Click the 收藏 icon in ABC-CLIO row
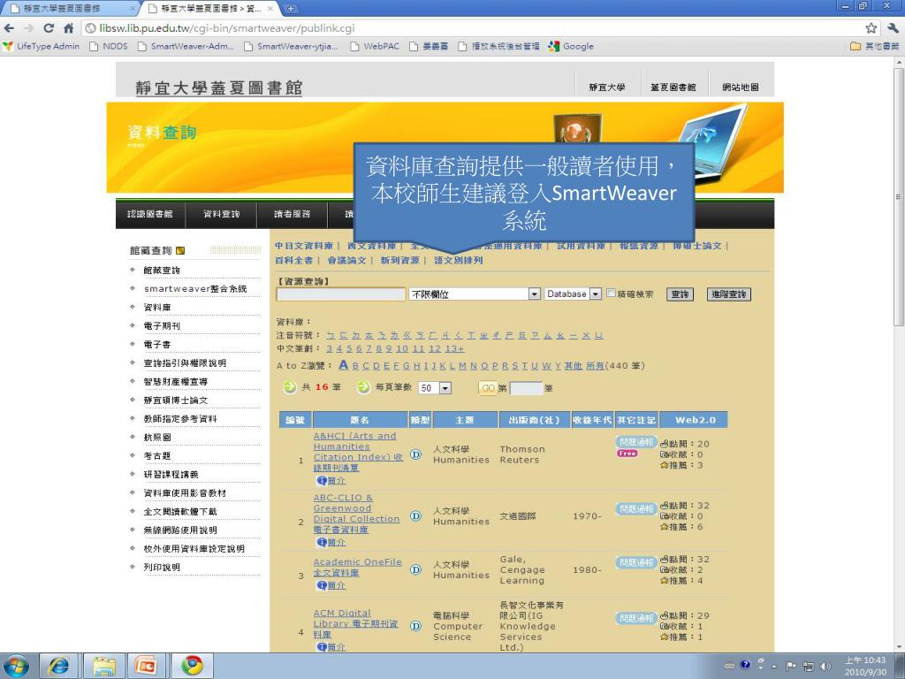This screenshot has height=679, width=905. [664, 516]
